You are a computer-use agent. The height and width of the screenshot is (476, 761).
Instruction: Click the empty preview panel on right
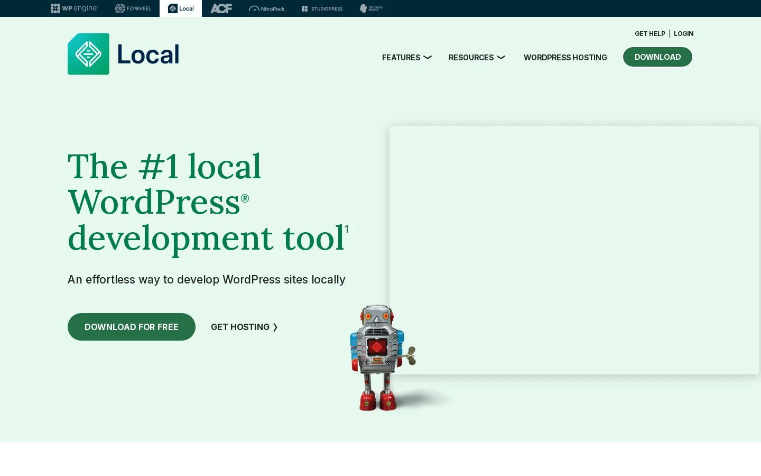click(x=574, y=250)
